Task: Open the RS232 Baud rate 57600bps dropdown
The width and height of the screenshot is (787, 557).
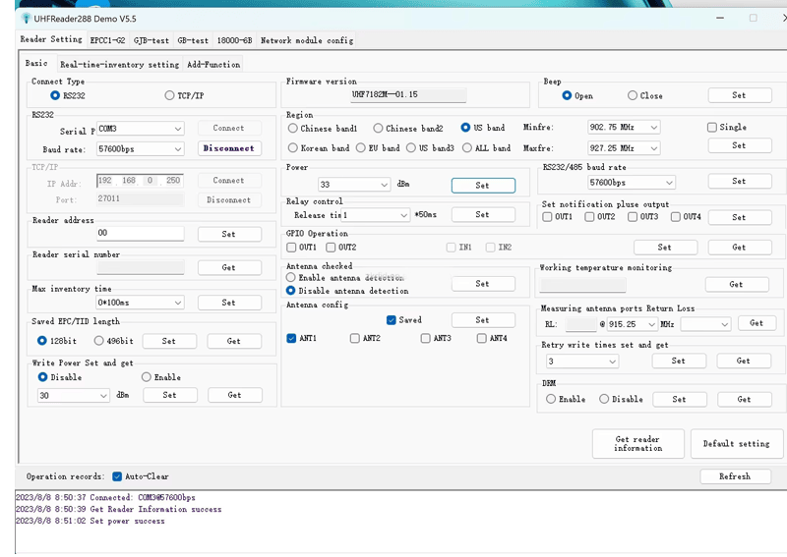Action: point(140,149)
